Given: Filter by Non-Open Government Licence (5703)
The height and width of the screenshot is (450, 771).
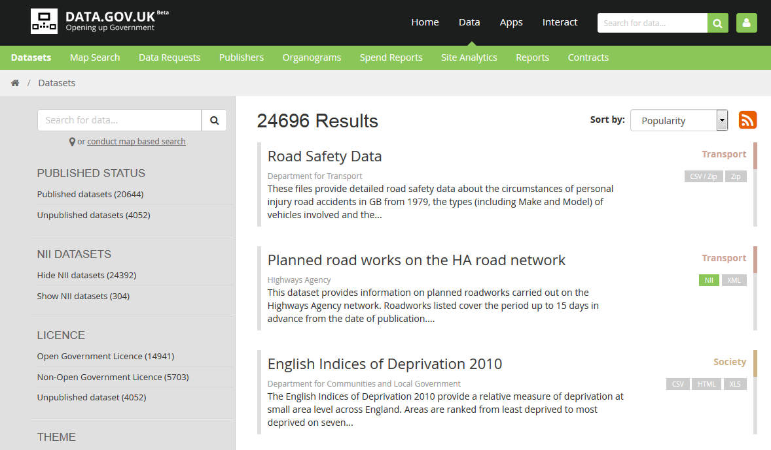Looking at the screenshot, I should click(x=113, y=377).
